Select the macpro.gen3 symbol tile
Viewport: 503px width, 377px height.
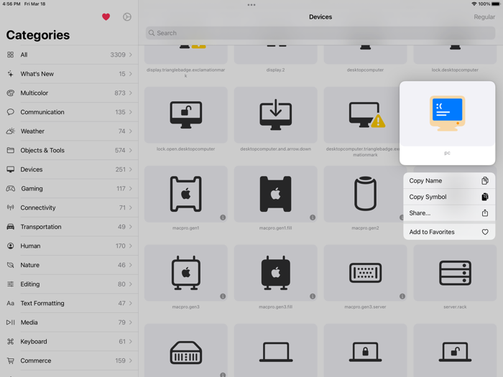tap(185, 273)
